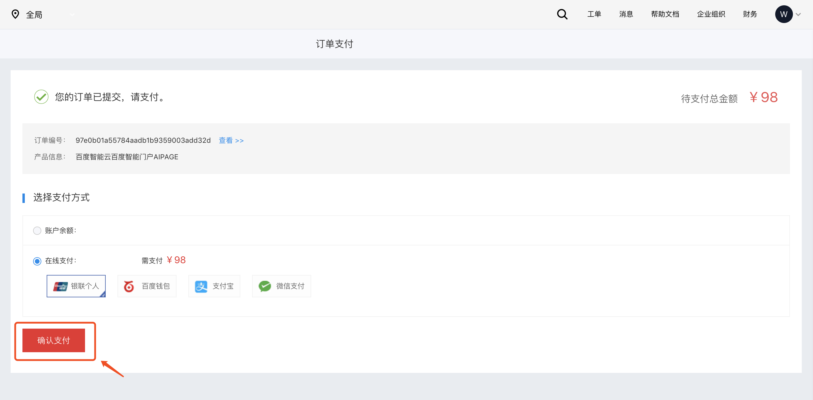Viewport: 813px width, 400px height.
Task: Click the W user avatar
Action: point(783,14)
